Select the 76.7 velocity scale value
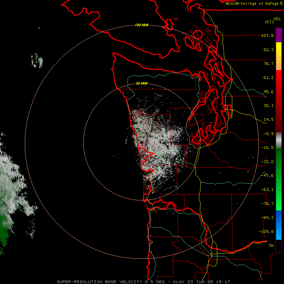Viewport: 284px width, 284px height. (269, 63)
